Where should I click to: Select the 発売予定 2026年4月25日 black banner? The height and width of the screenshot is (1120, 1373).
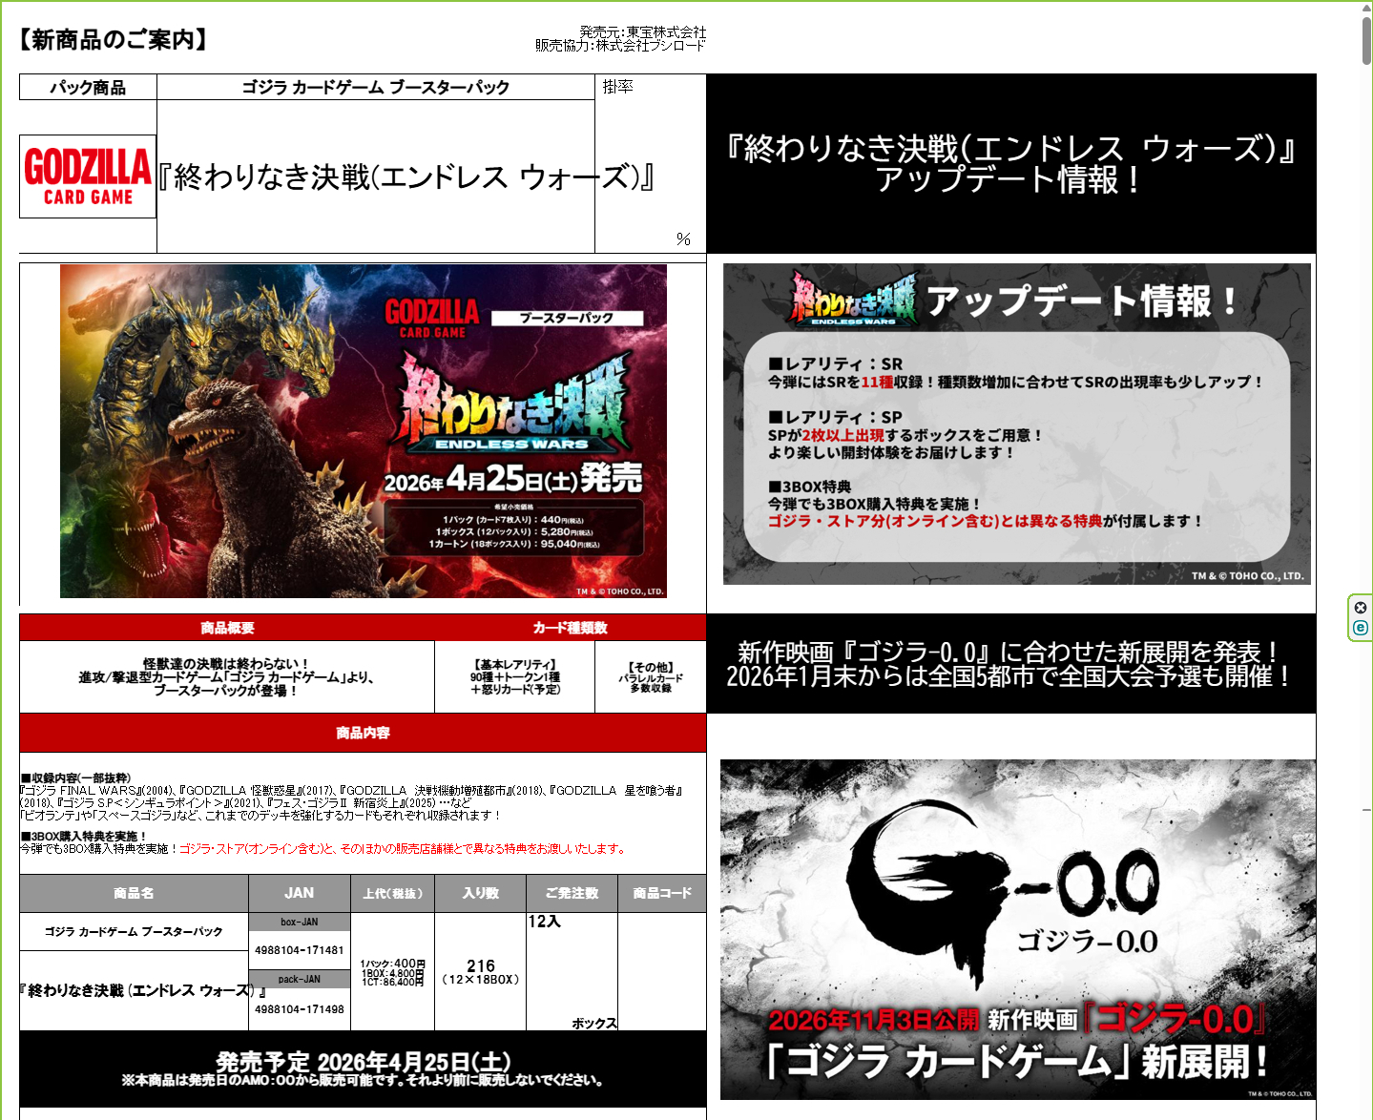[363, 1068]
